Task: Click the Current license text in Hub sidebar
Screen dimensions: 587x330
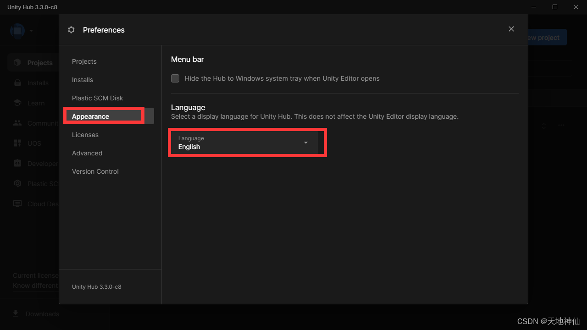Action: click(x=36, y=275)
